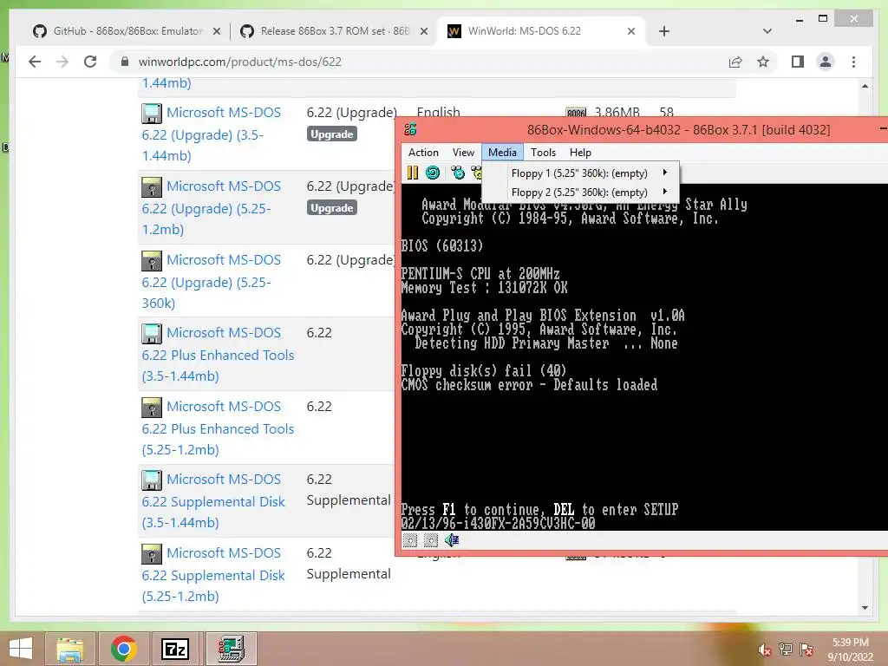Open MS-DOS 6.22 Plus Enhanced Tools (5.25-1.2mb) link
This screenshot has width=888, height=666.
pos(218,428)
